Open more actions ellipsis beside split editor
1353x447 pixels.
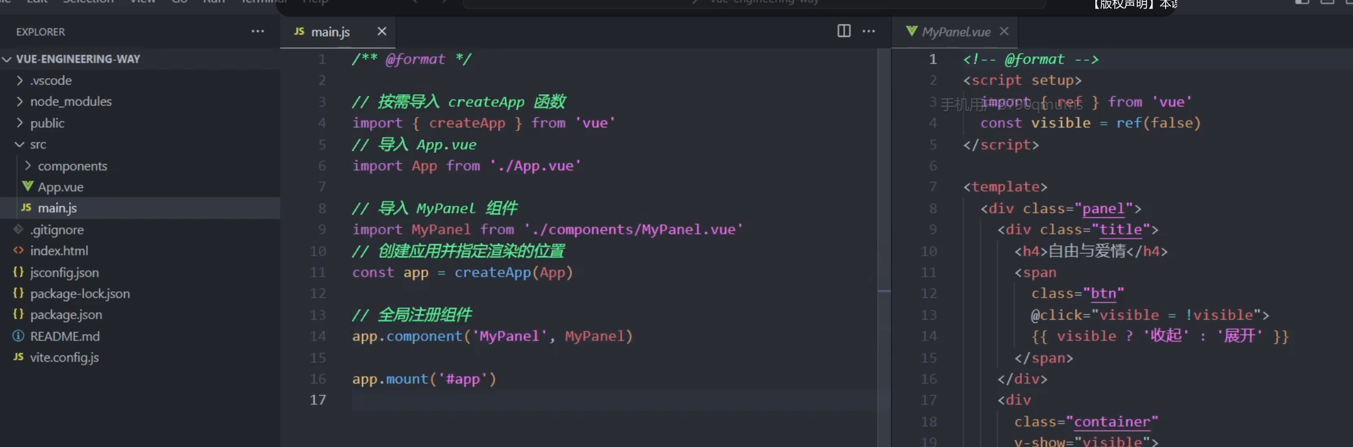click(869, 31)
